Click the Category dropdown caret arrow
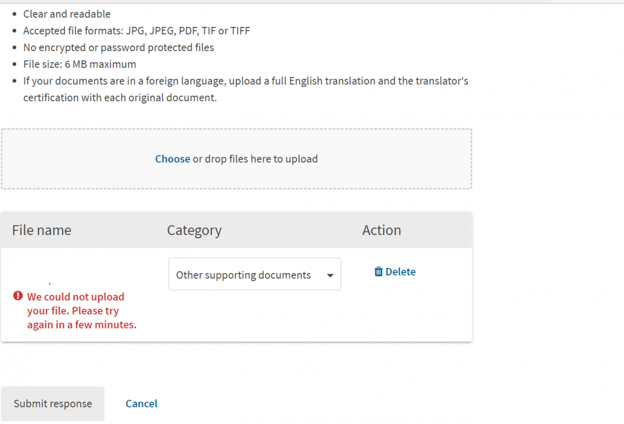 [x=330, y=276]
